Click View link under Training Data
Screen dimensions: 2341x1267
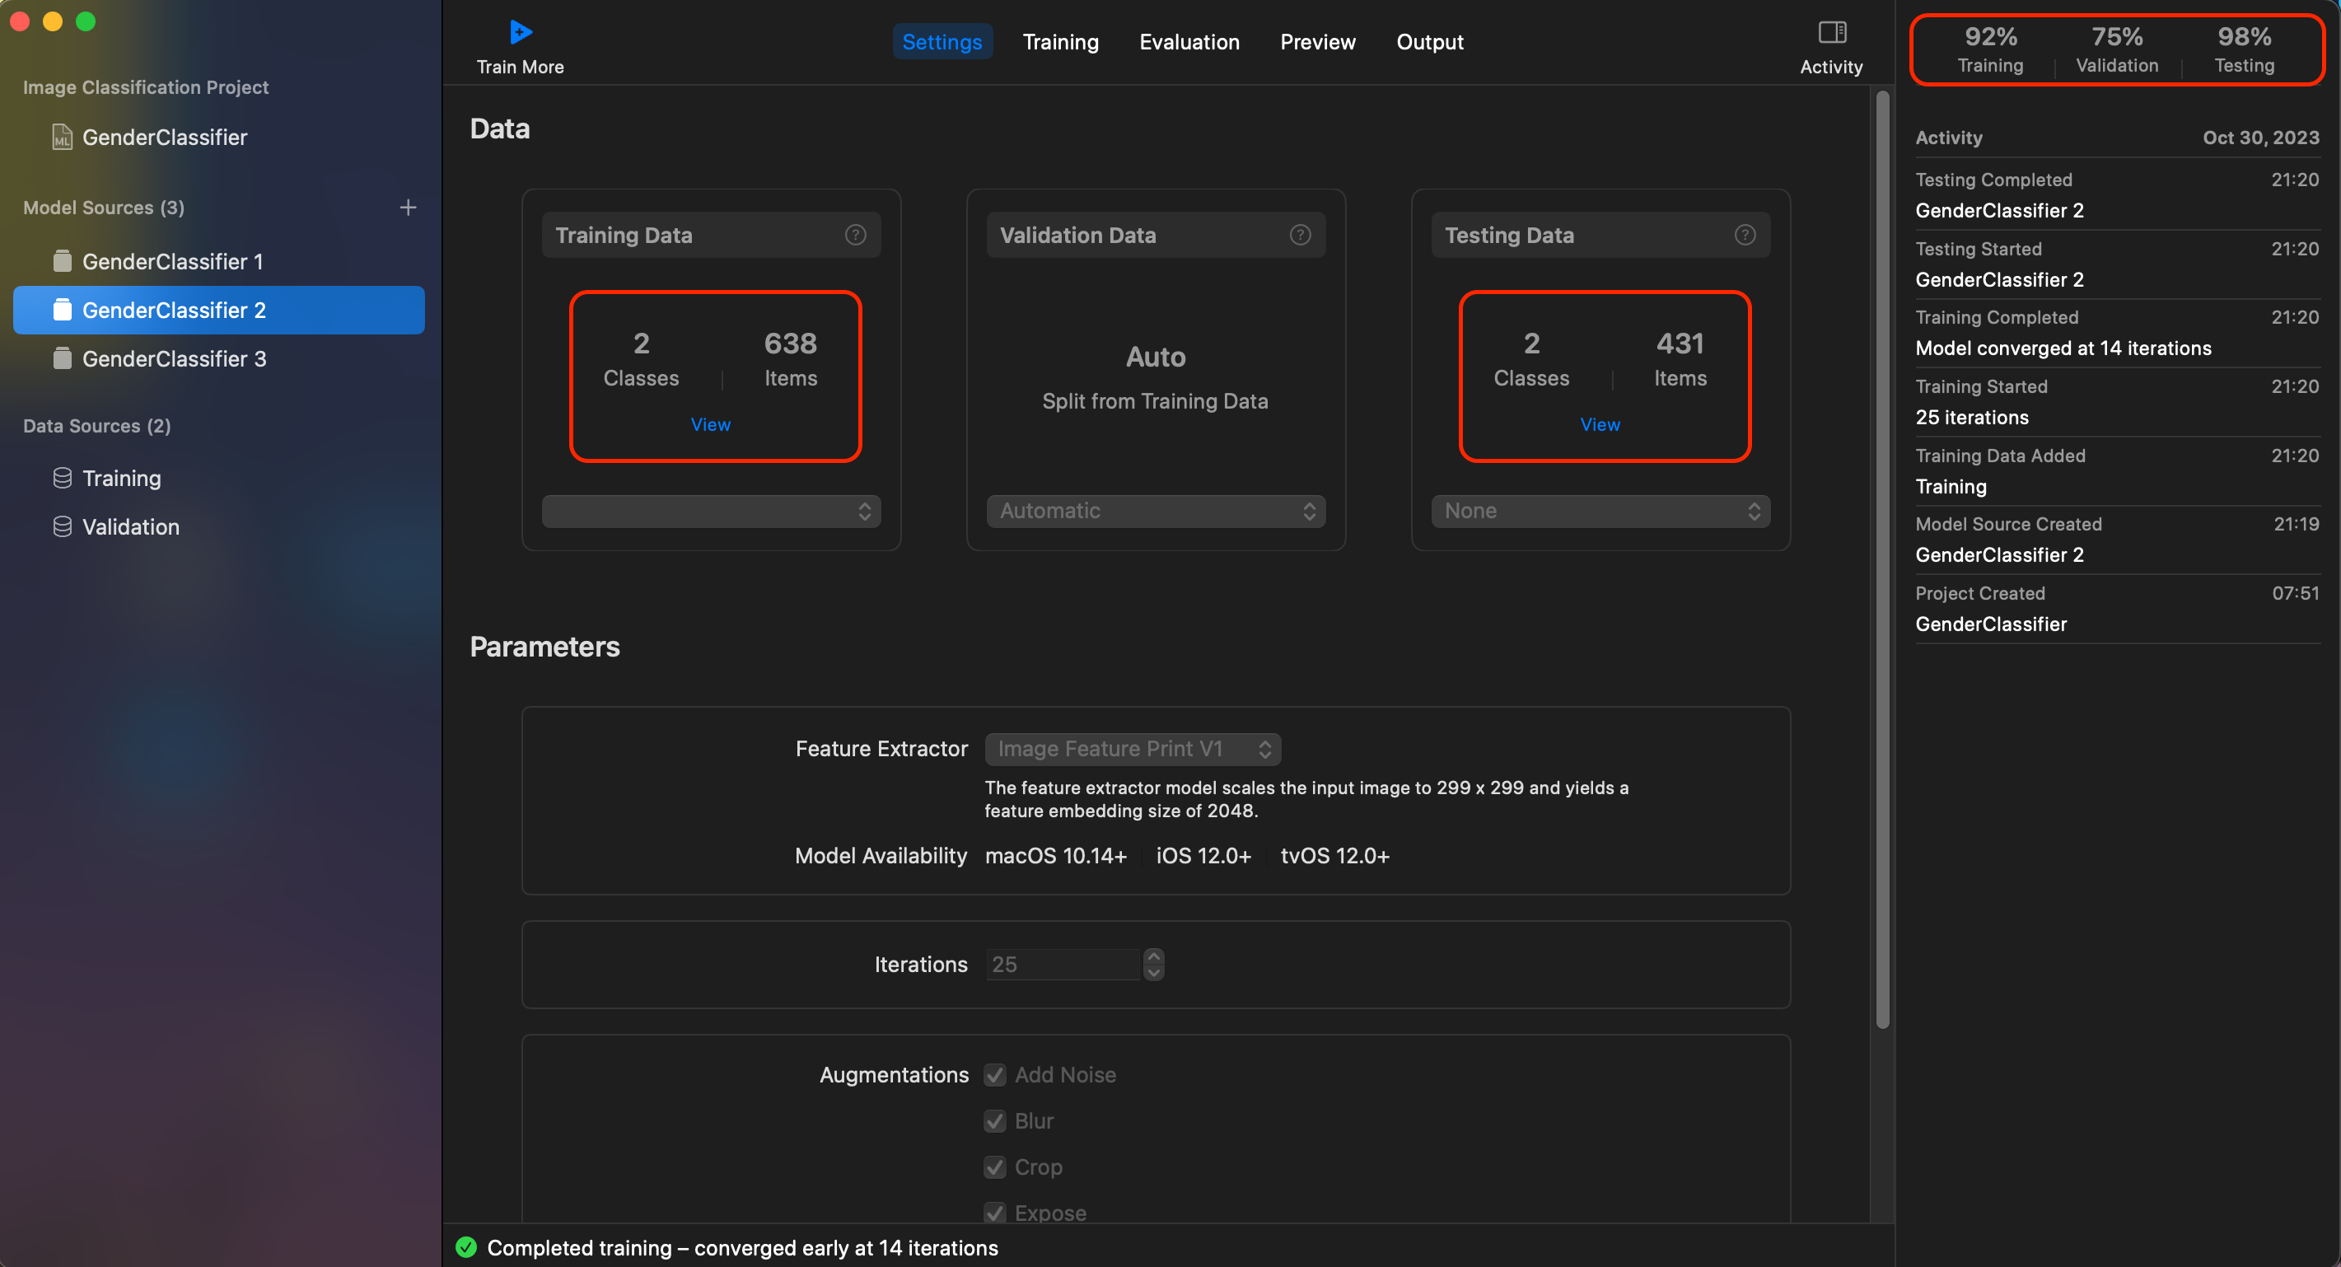click(x=710, y=424)
